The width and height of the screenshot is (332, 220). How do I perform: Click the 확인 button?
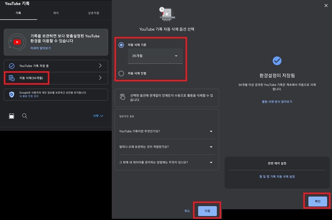click(x=318, y=202)
